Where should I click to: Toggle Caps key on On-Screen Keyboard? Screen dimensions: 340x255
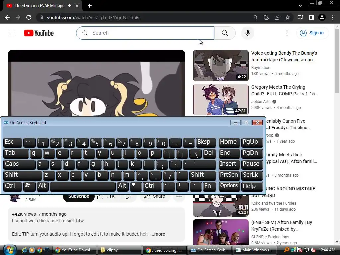(19, 164)
